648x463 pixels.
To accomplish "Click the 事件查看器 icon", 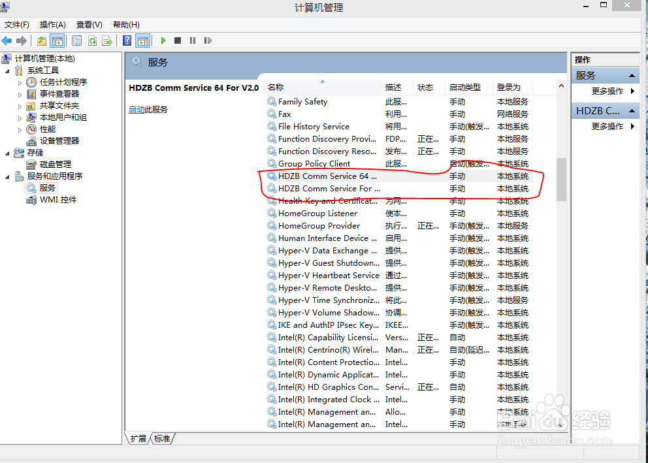I will tap(31, 94).
